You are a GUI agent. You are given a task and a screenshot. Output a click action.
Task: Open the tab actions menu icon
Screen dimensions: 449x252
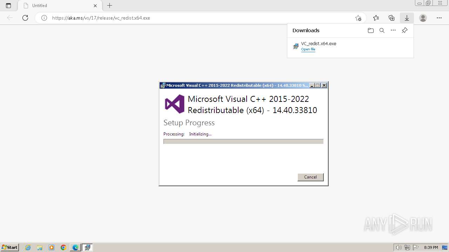tap(8, 6)
